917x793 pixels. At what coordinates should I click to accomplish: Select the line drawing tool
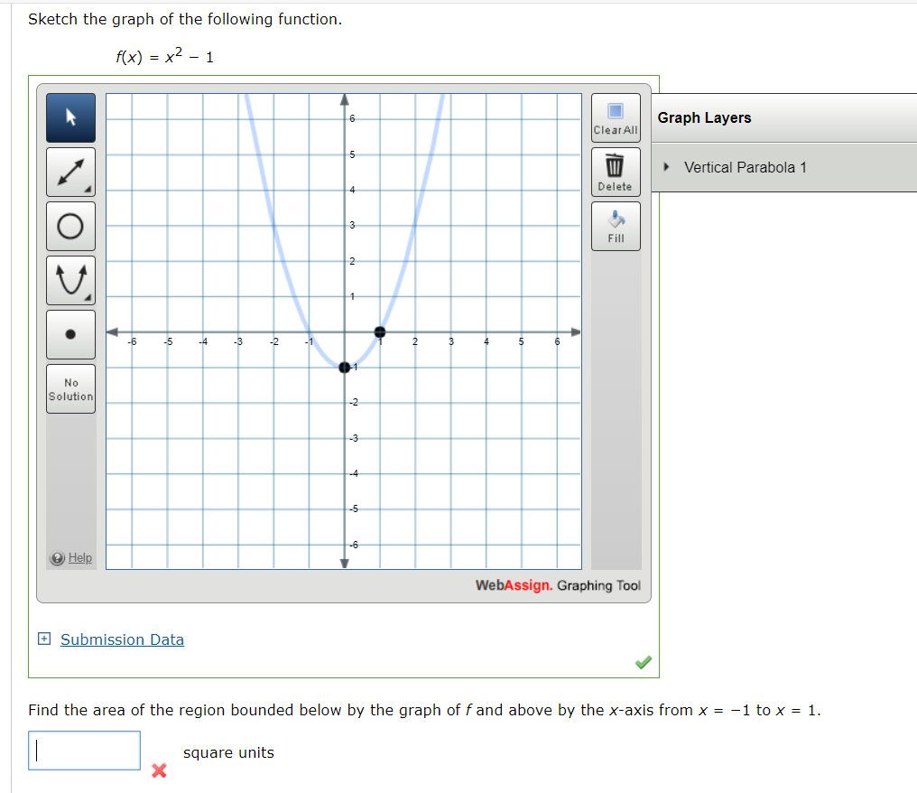click(70, 172)
